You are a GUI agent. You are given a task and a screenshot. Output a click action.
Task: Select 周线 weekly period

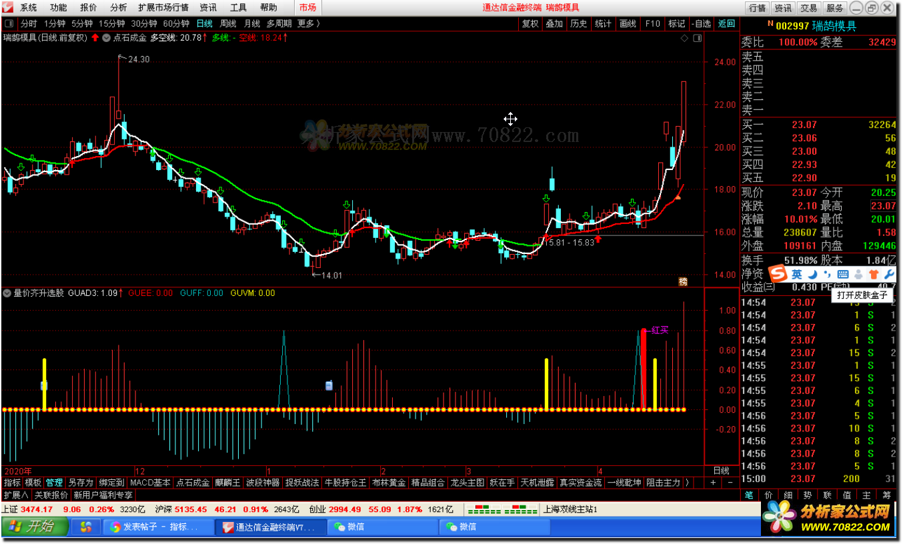pyautogui.click(x=227, y=23)
